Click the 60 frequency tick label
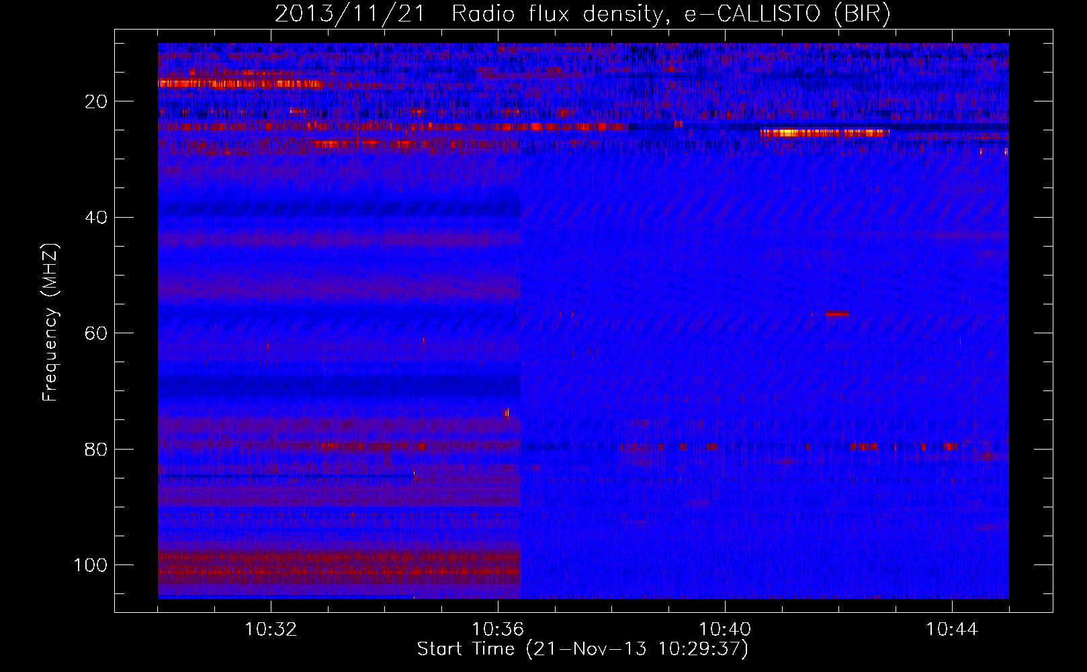The height and width of the screenshot is (672, 1087). tap(96, 333)
